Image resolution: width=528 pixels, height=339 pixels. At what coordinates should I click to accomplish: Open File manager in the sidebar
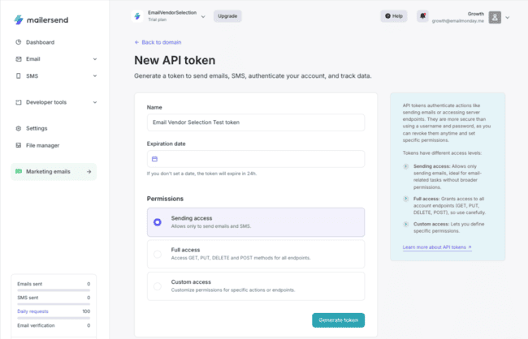tap(43, 145)
